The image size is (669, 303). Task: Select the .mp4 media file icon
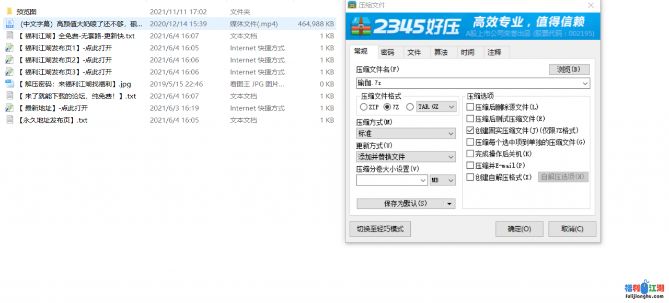9,24
